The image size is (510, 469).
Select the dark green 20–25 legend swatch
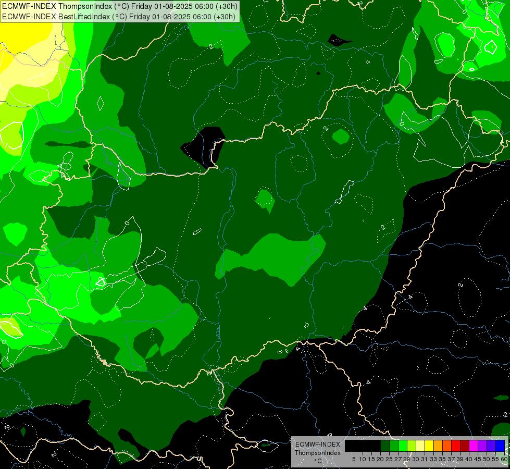coord(385,446)
